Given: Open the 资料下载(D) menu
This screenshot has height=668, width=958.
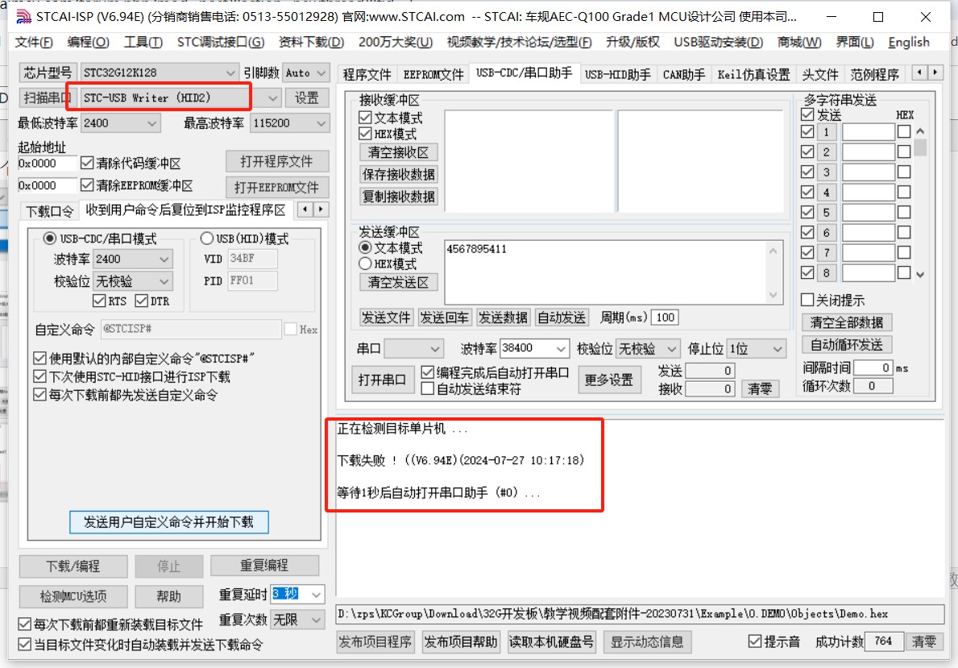Looking at the screenshot, I should 311,42.
